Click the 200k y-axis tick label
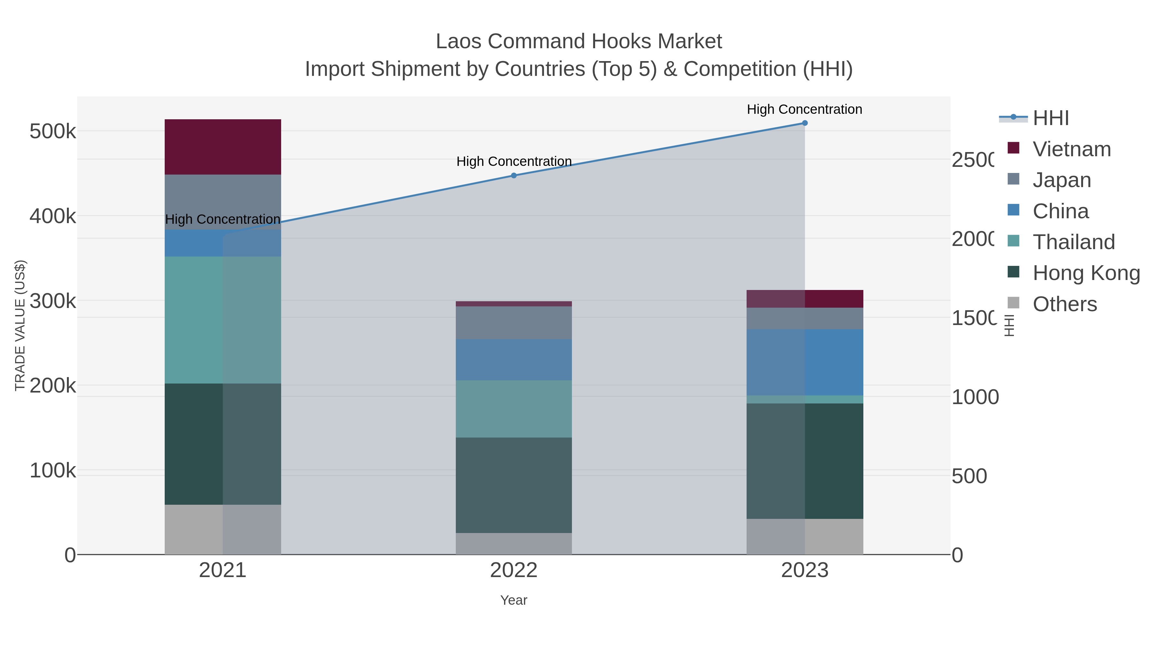This screenshot has height=651, width=1158. [x=53, y=385]
